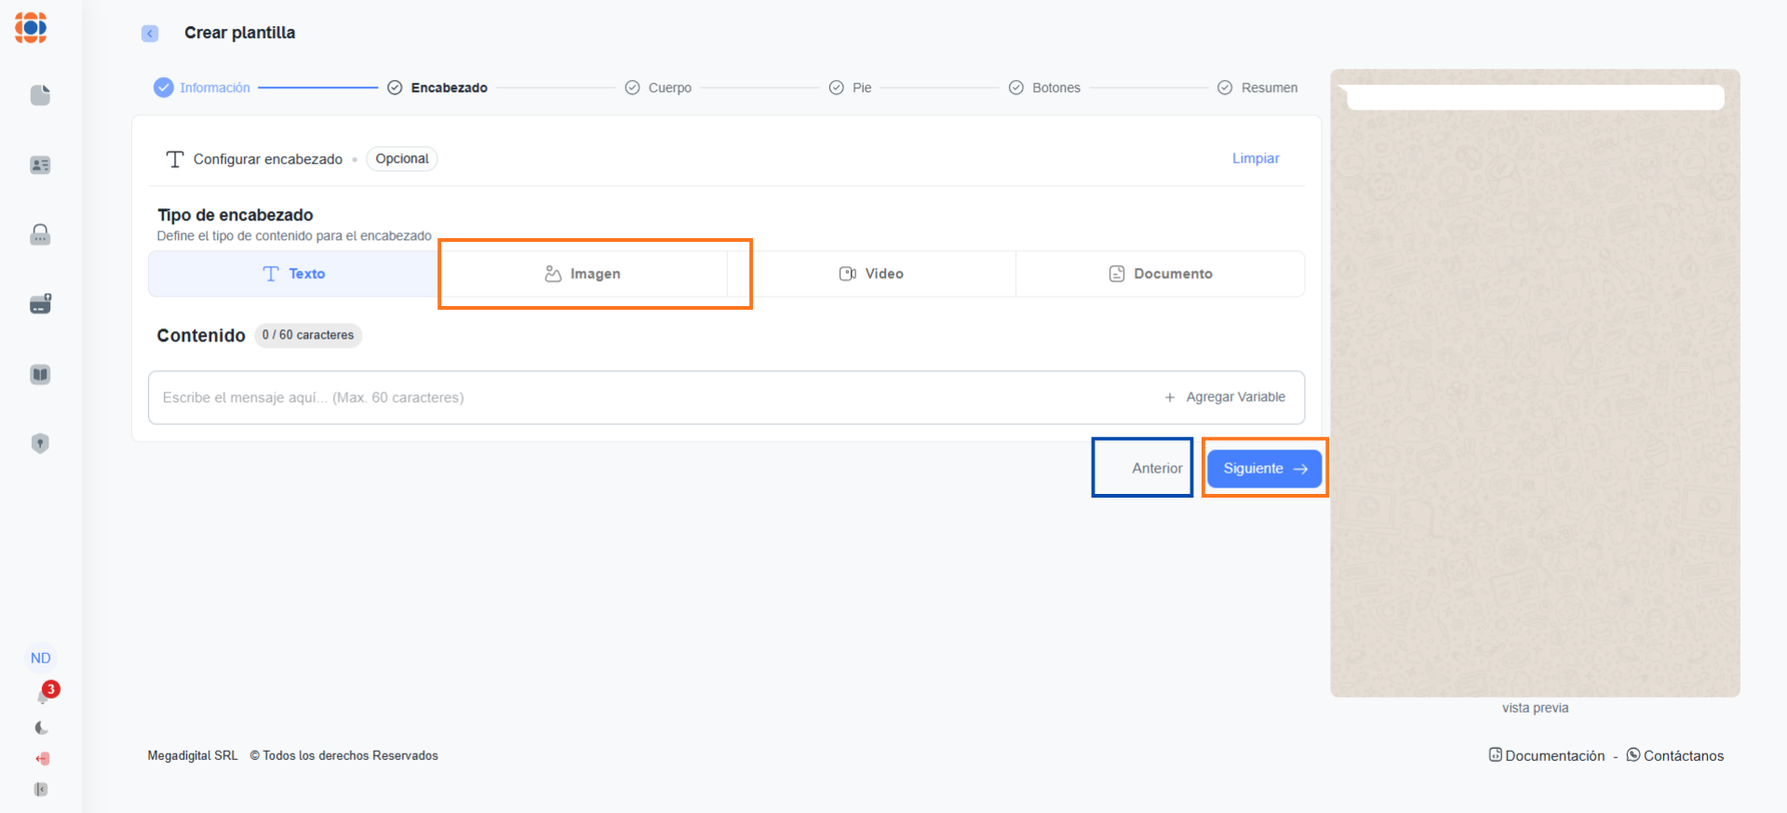
Task: Open the payment card icon in sidebar
Action: tap(40, 304)
